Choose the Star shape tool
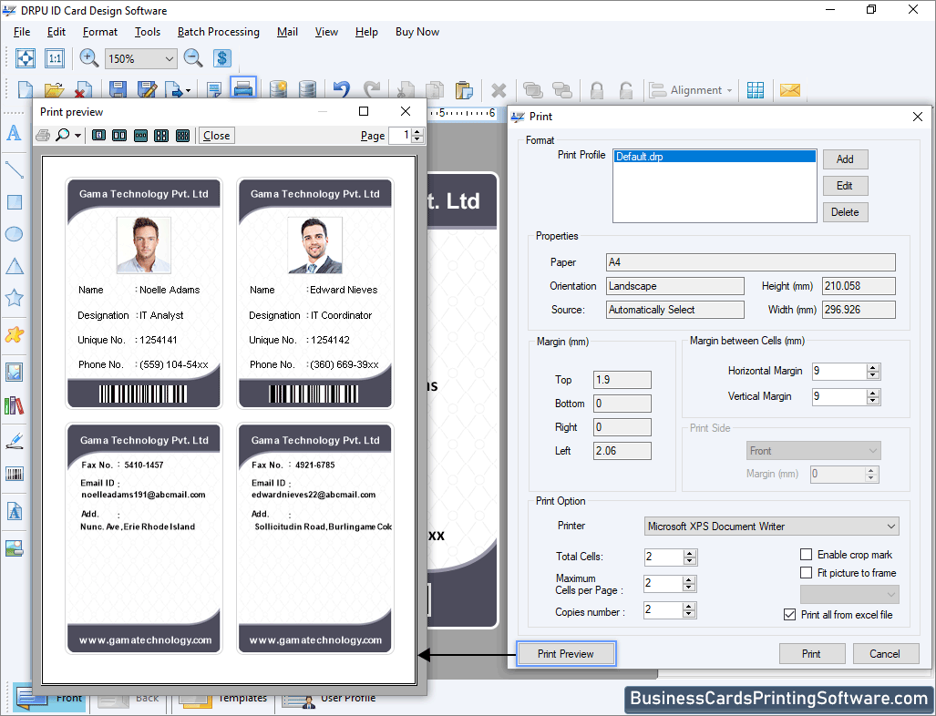 tap(14, 298)
